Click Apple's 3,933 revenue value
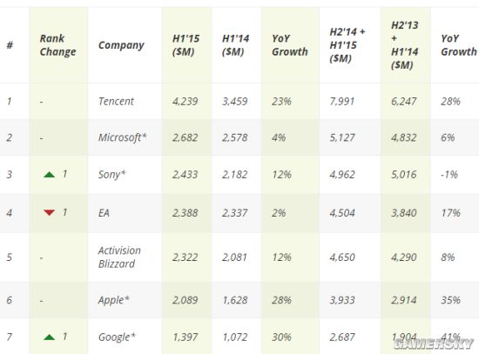The width and height of the screenshot is (479, 354). [x=342, y=300]
